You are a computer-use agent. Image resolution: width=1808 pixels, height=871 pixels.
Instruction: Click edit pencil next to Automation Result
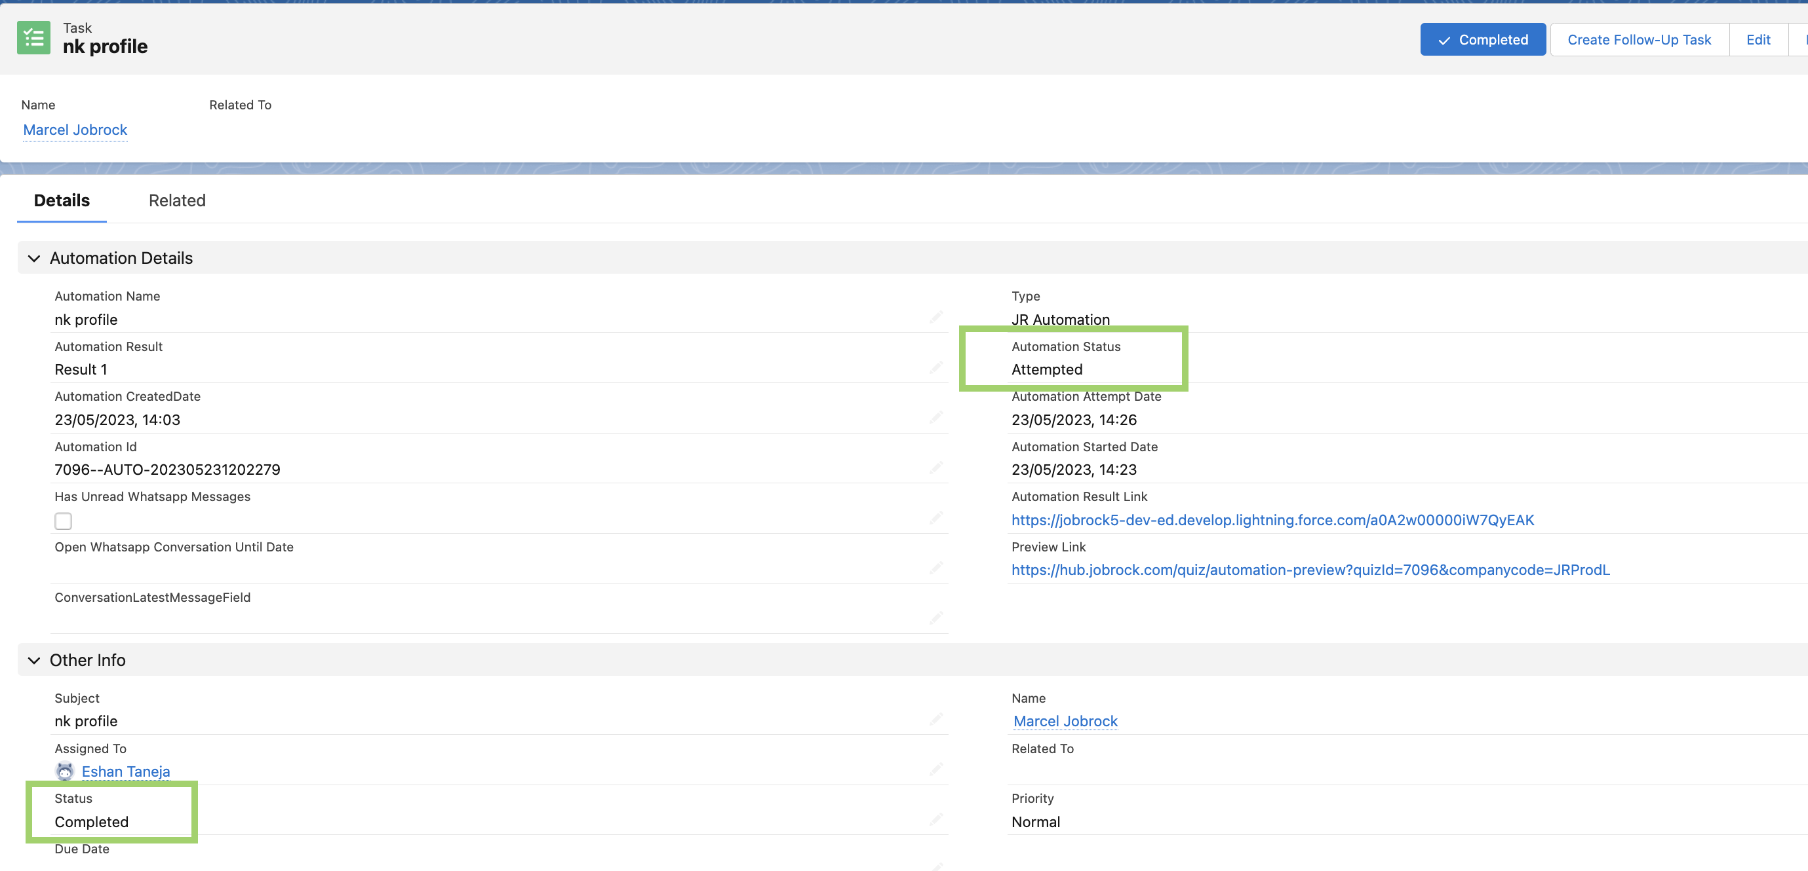click(935, 367)
